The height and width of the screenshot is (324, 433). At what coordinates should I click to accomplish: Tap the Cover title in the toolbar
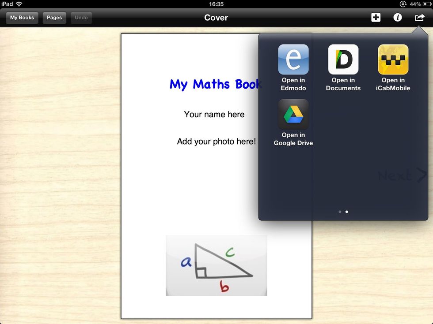click(216, 18)
